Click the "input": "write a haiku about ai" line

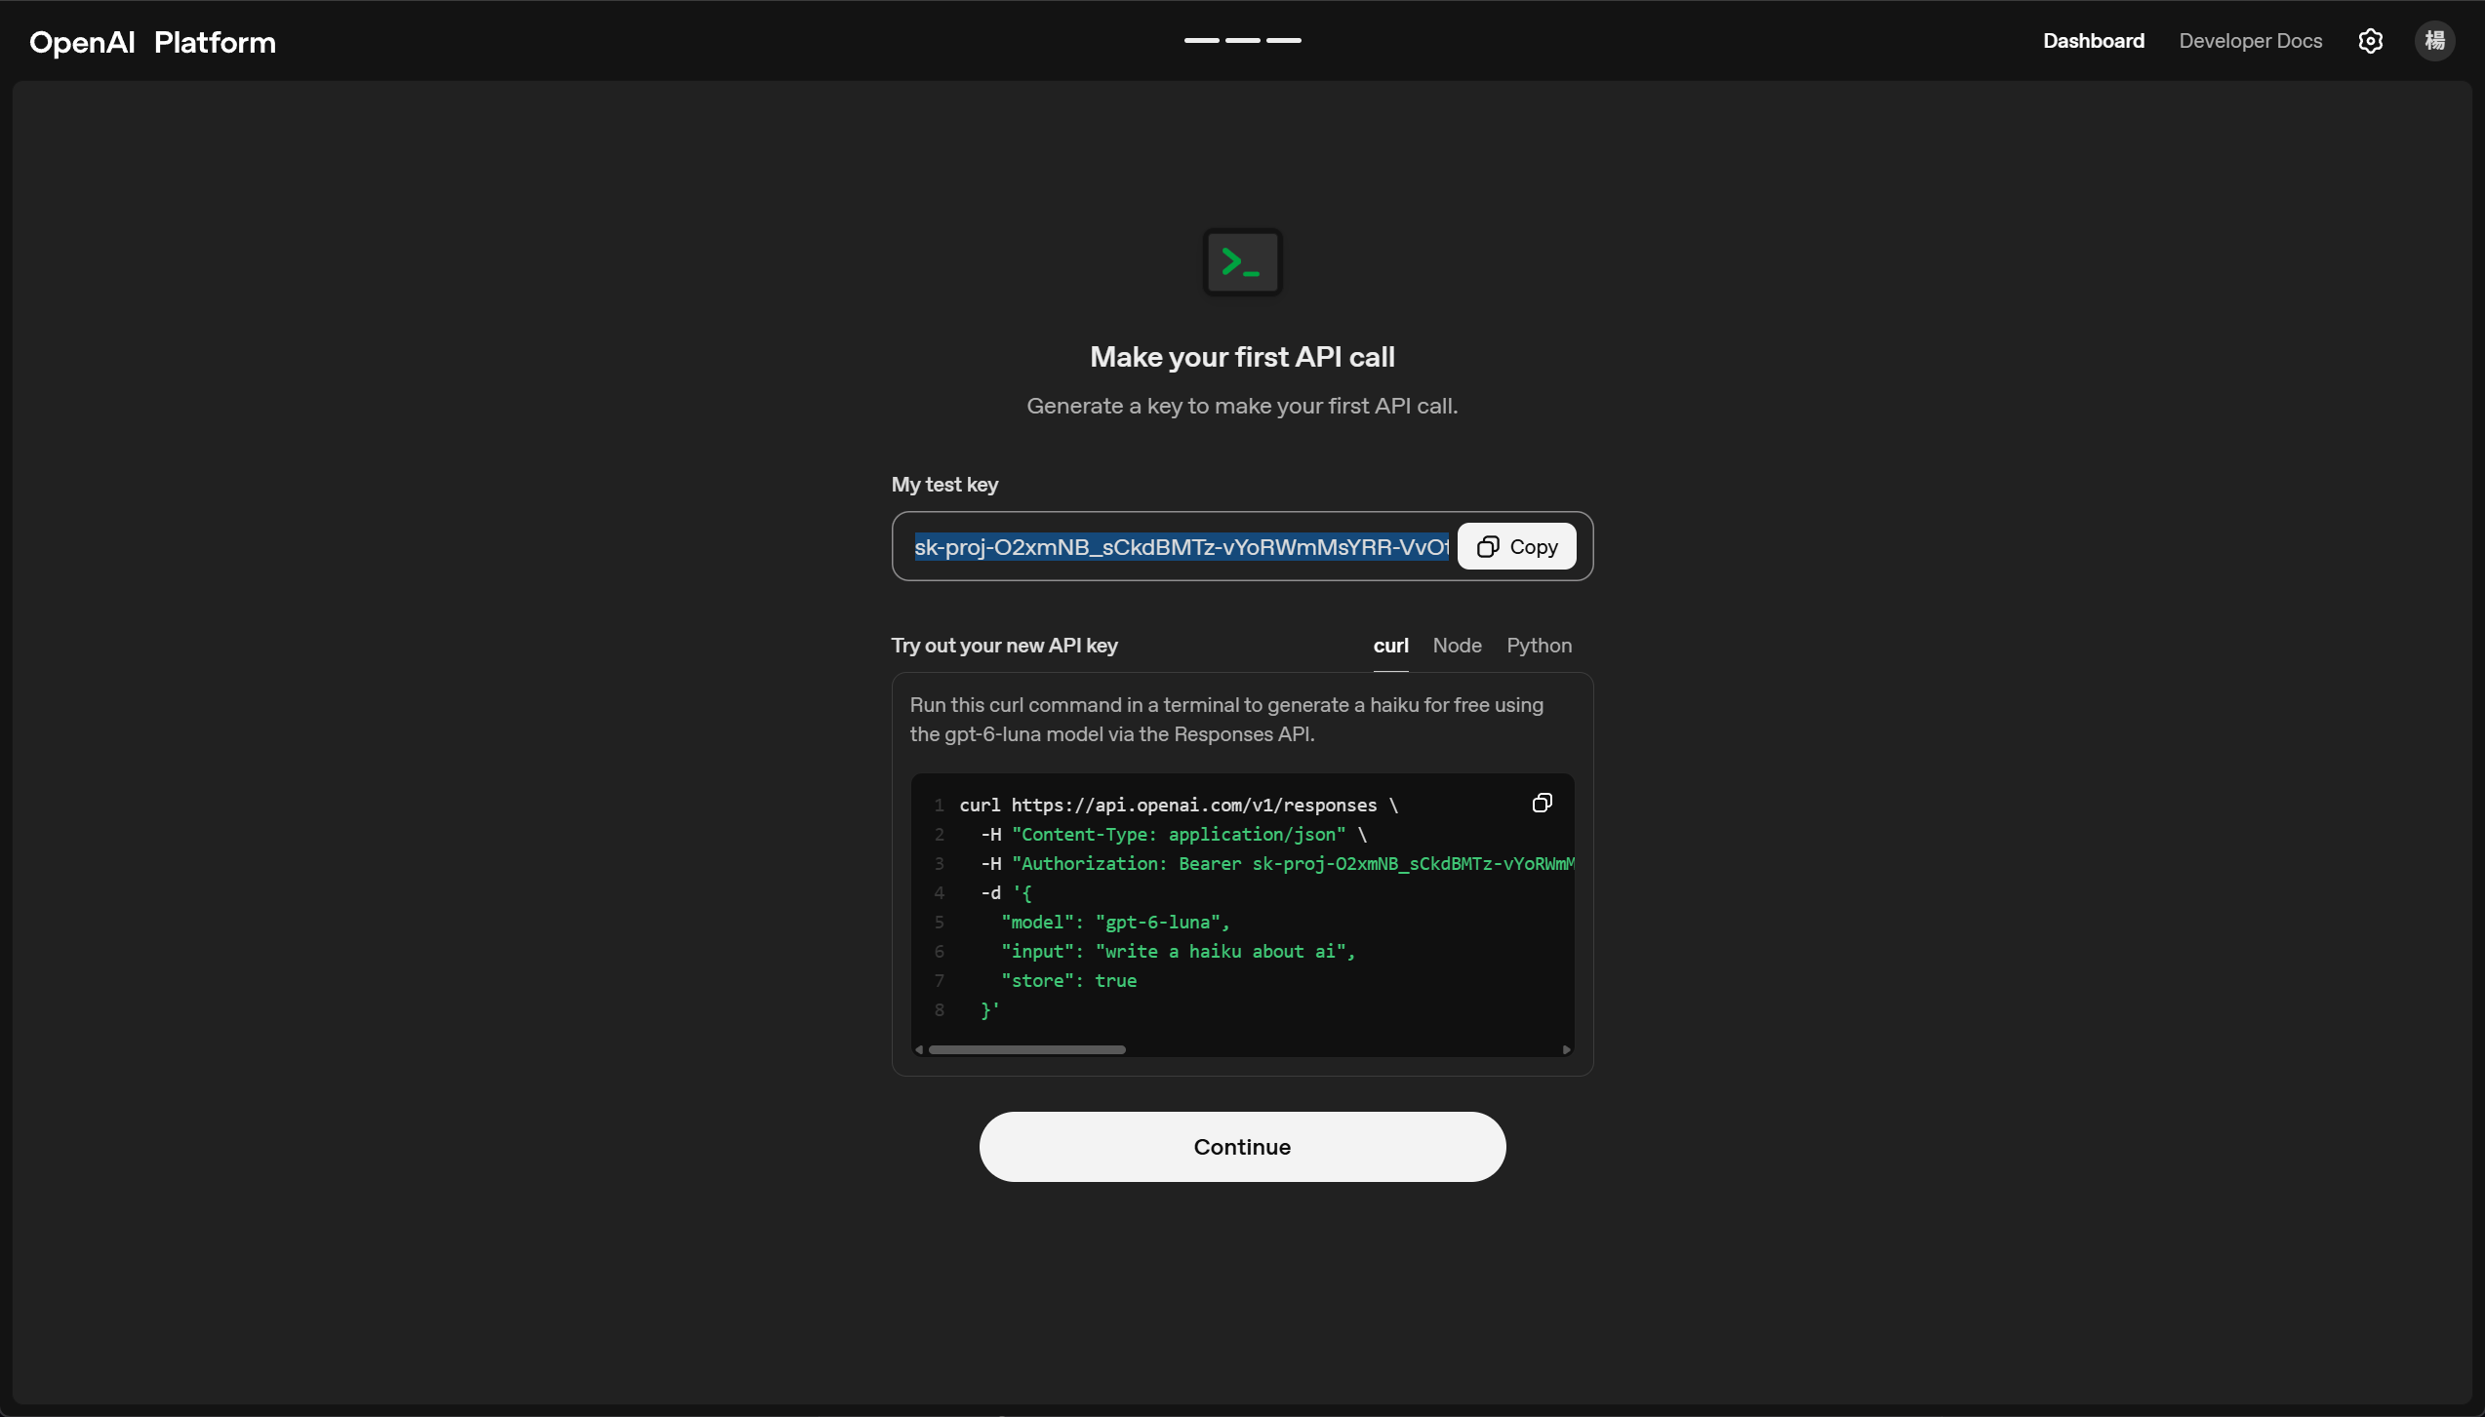[1178, 952]
